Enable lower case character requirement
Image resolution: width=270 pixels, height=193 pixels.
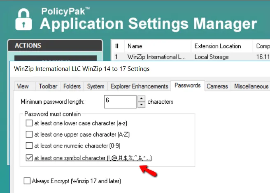29,123
